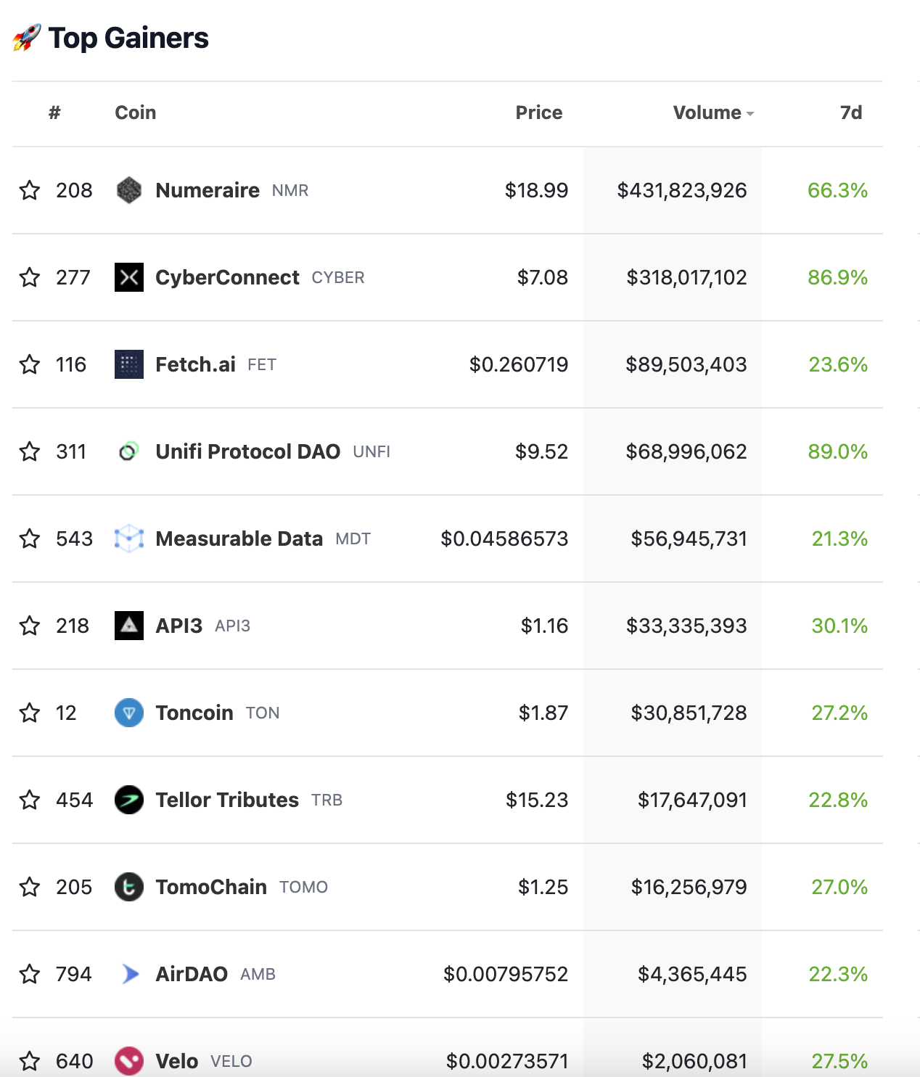Sort by Volume column dropdown arrow

[x=750, y=114]
